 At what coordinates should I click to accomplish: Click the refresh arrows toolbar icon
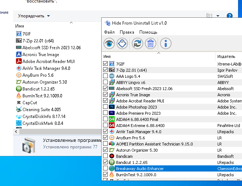coord(137,43)
